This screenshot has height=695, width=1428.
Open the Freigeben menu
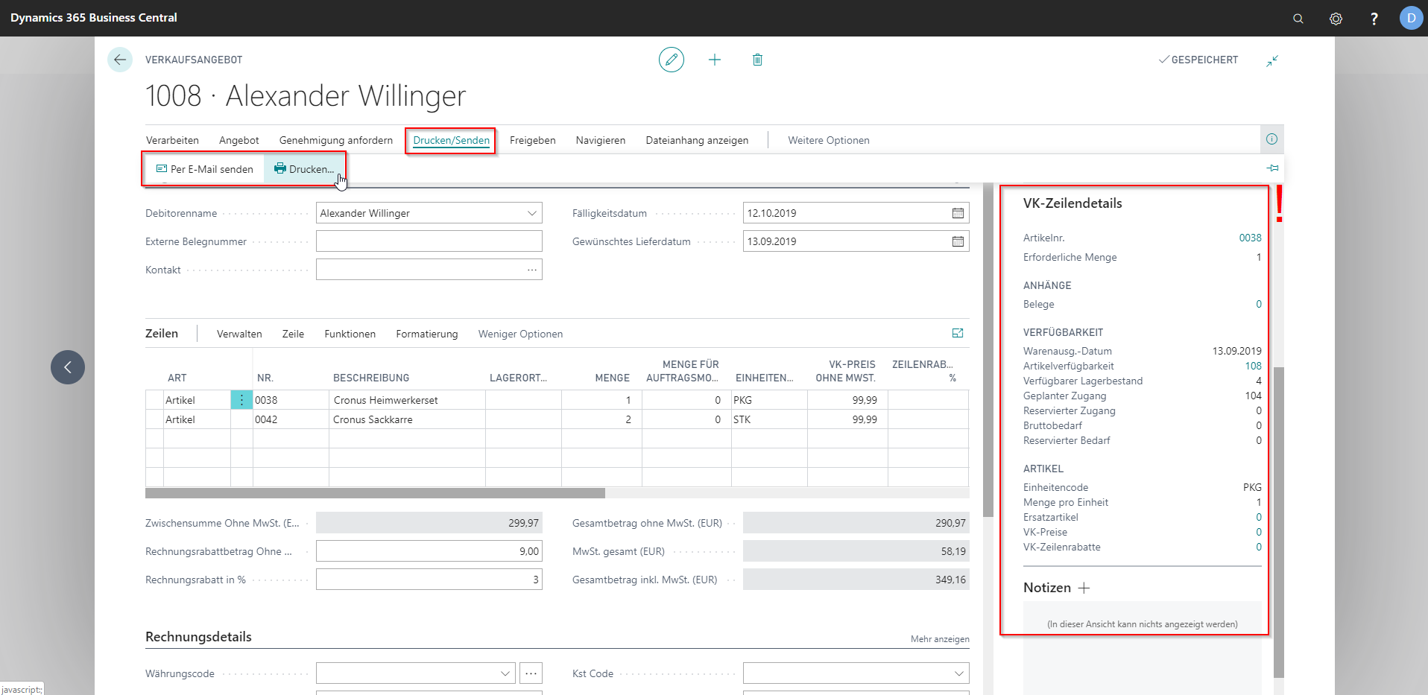(x=533, y=140)
